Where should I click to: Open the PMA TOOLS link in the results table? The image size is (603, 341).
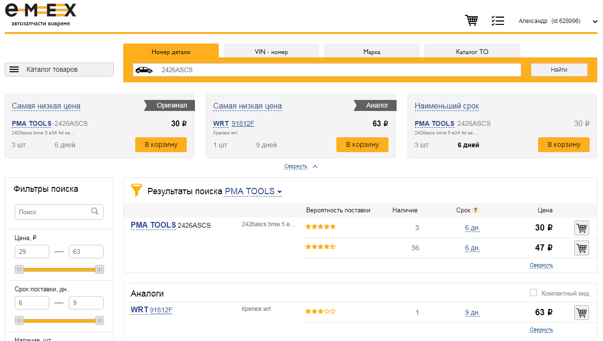(153, 225)
